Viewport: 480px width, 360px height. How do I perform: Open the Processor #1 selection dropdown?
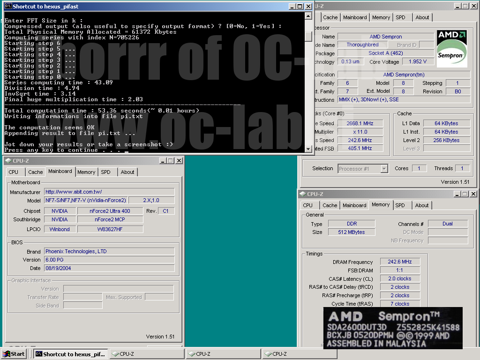pos(384,169)
